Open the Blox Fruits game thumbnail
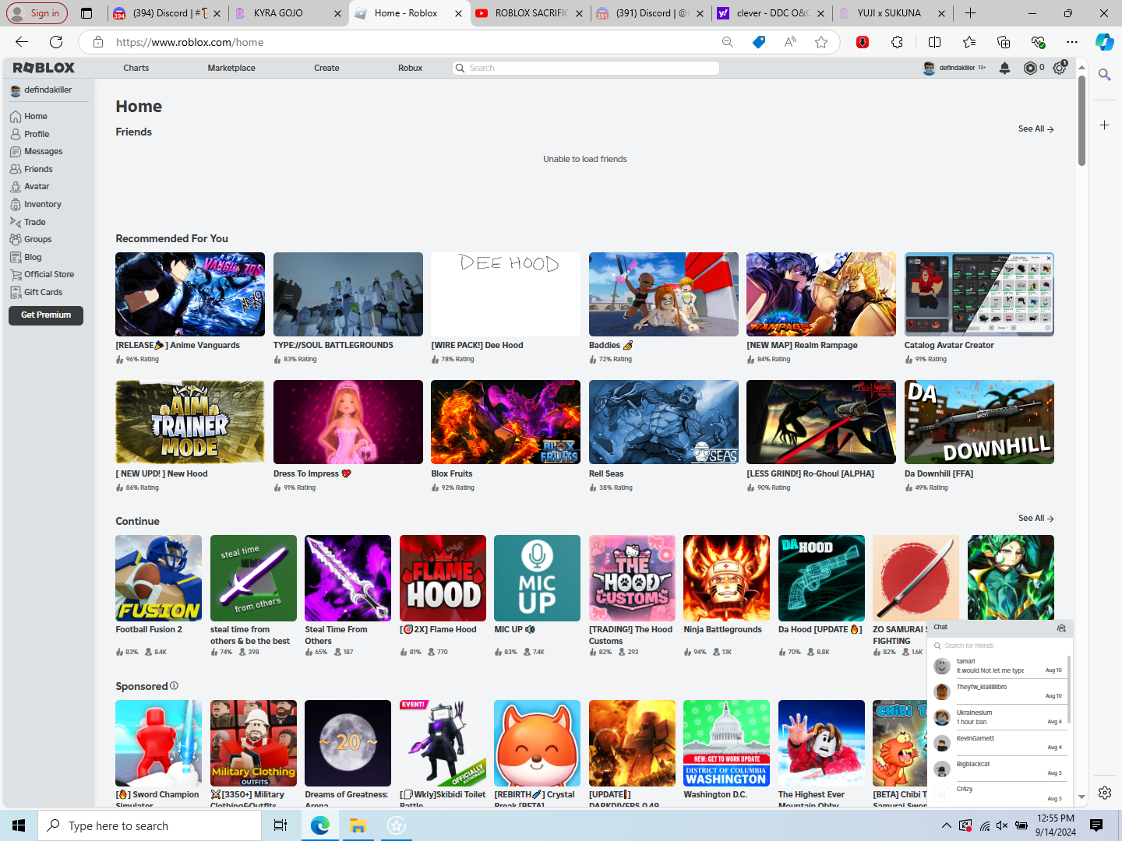This screenshot has width=1122, height=841. point(506,422)
